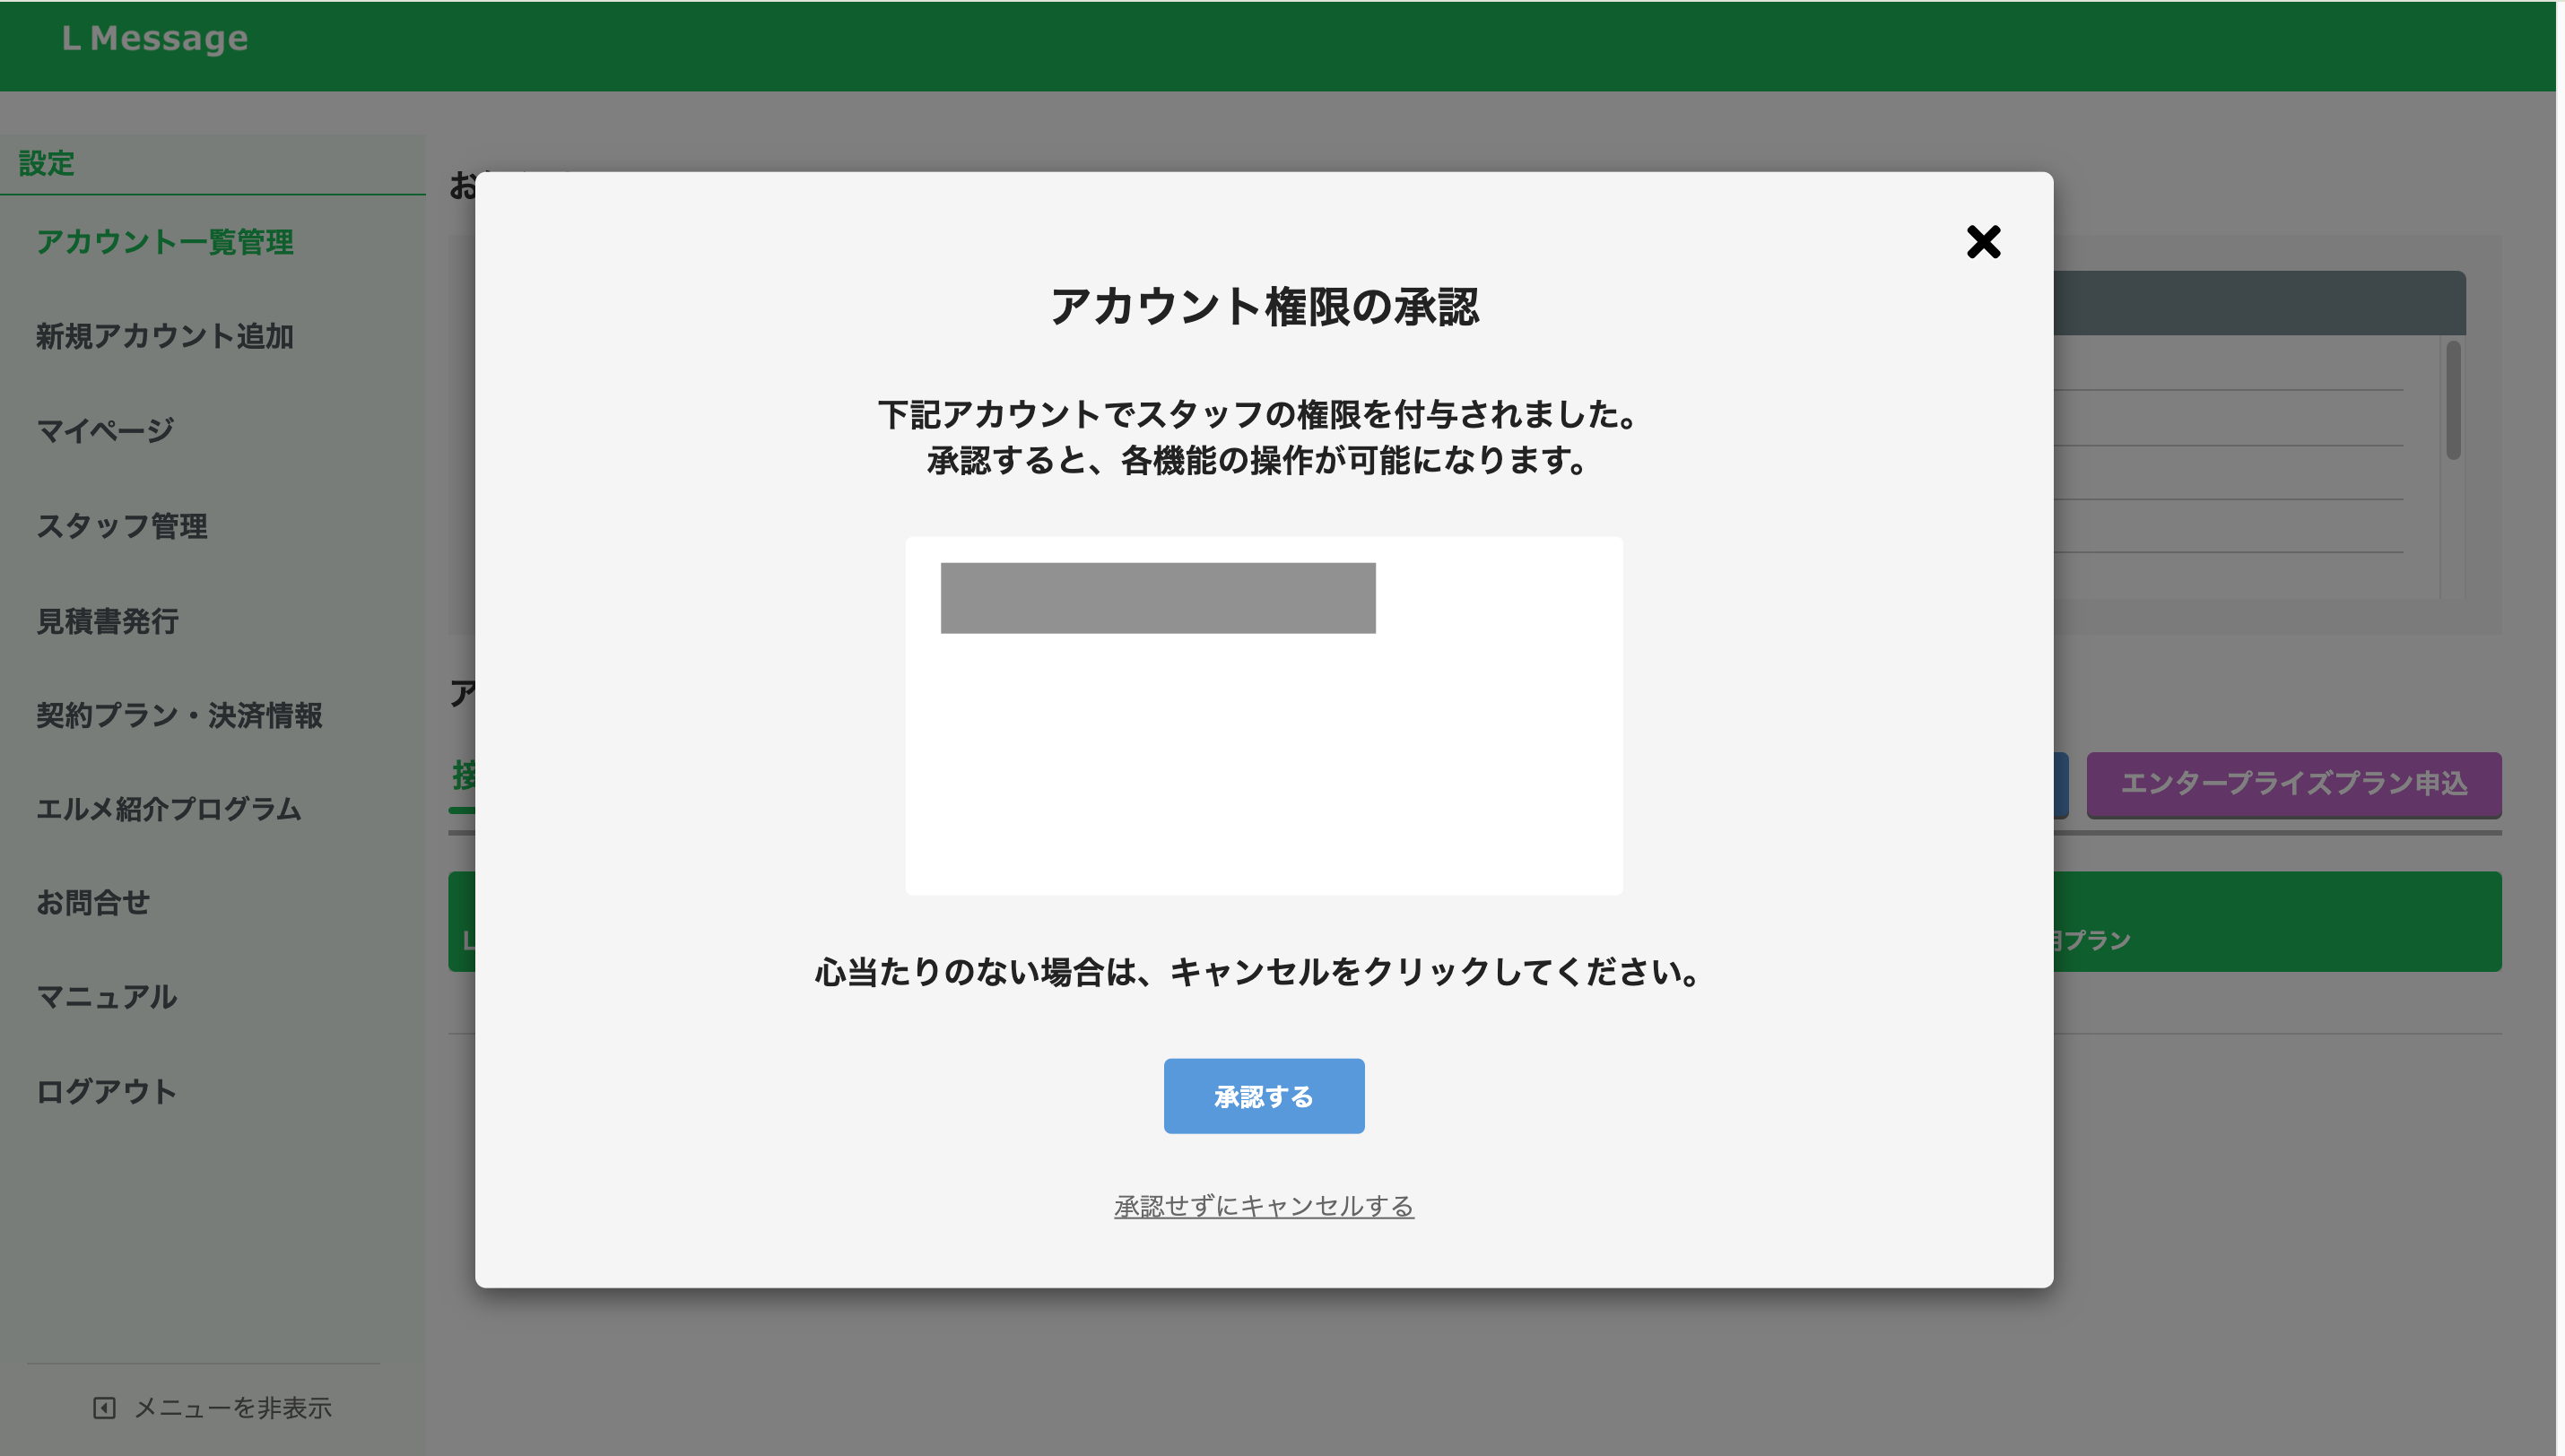The height and width of the screenshot is (1456, 2565).
Task: Open マニュアル in sidebar
Action: [x=107, y=997]
